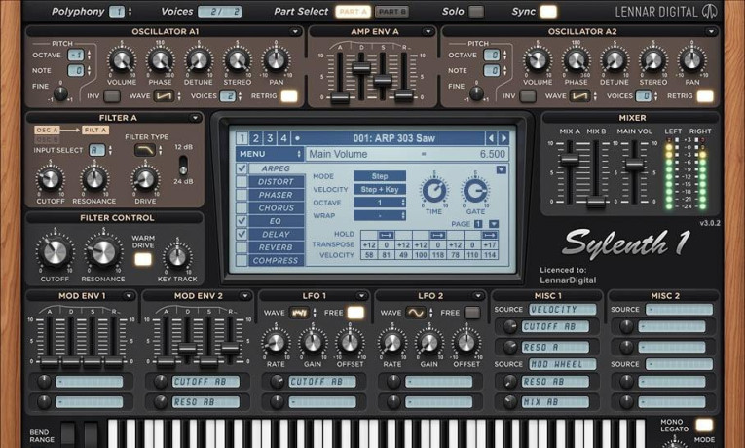This screenshot has width=745, height=448.
Task: Click the Mod Env 2 Cutoff AB destination field
Action: tap(205, 382)
